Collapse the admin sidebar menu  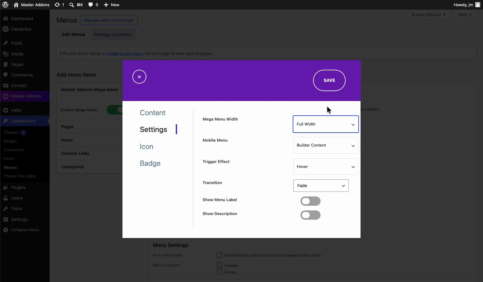coord(25,230)
